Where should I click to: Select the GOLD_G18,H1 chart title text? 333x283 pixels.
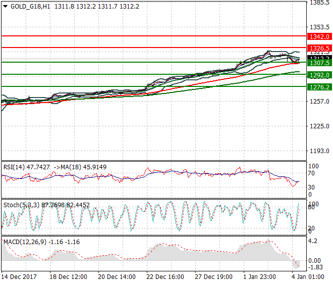(x=30, y=7)
